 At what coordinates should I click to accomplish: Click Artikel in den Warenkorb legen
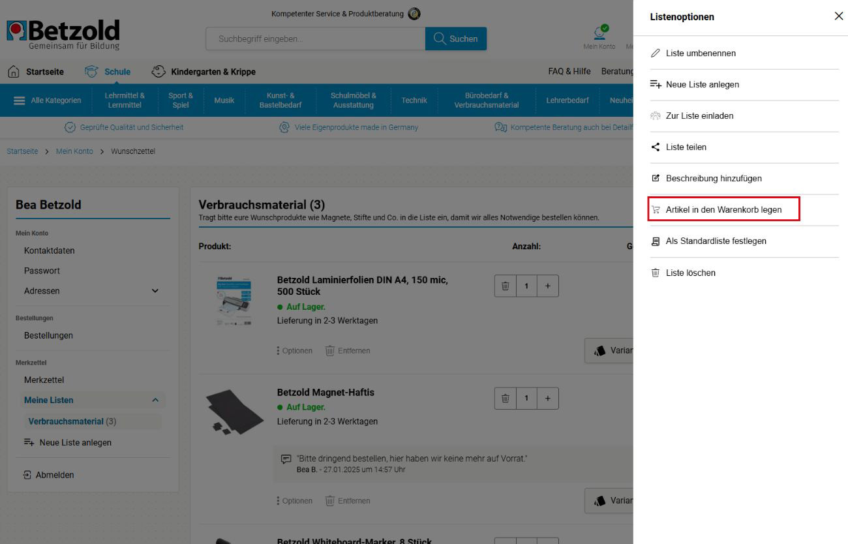(x=723, y=210)
